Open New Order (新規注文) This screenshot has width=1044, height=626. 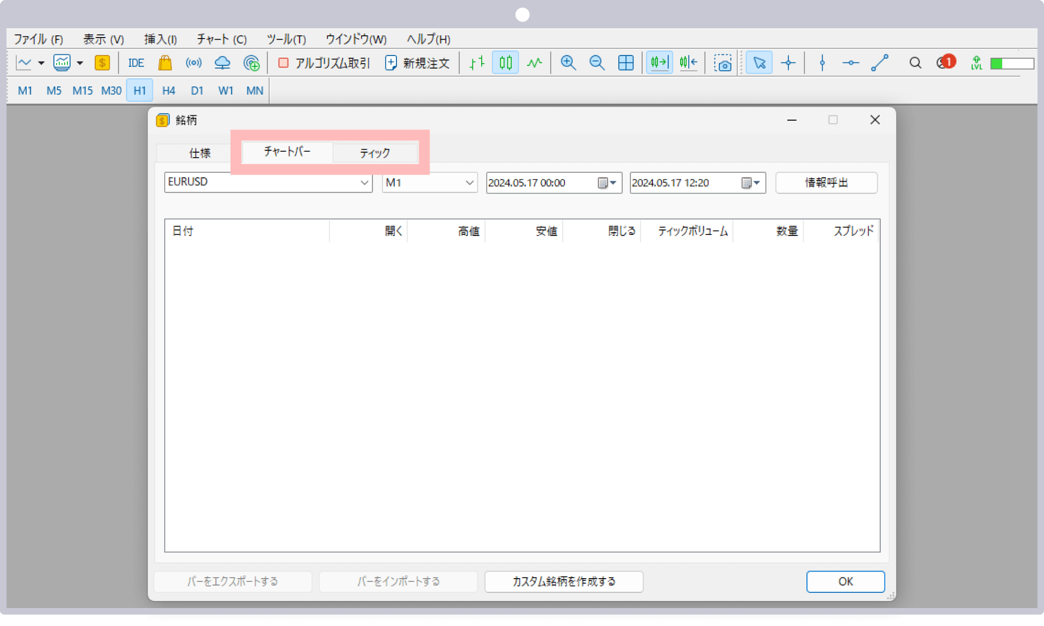click(x=418, y=63)
